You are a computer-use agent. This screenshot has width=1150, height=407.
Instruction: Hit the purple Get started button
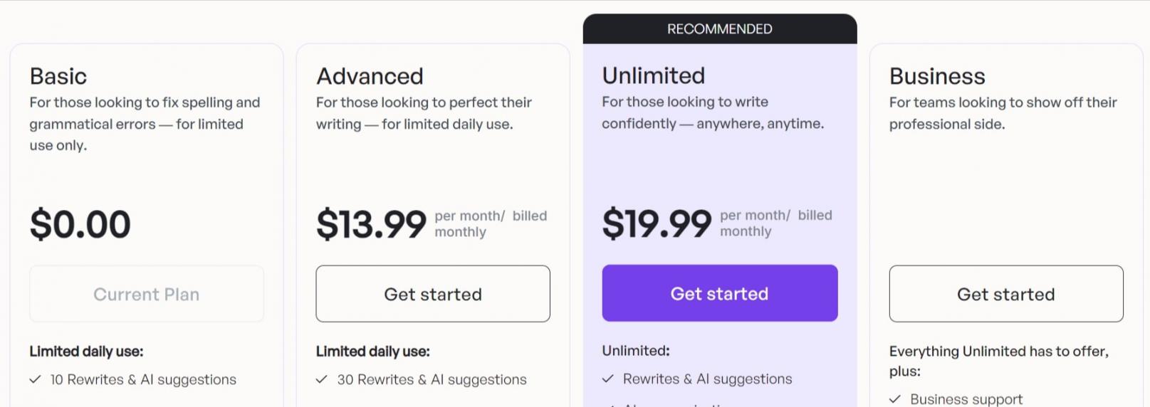click(719, 293)
